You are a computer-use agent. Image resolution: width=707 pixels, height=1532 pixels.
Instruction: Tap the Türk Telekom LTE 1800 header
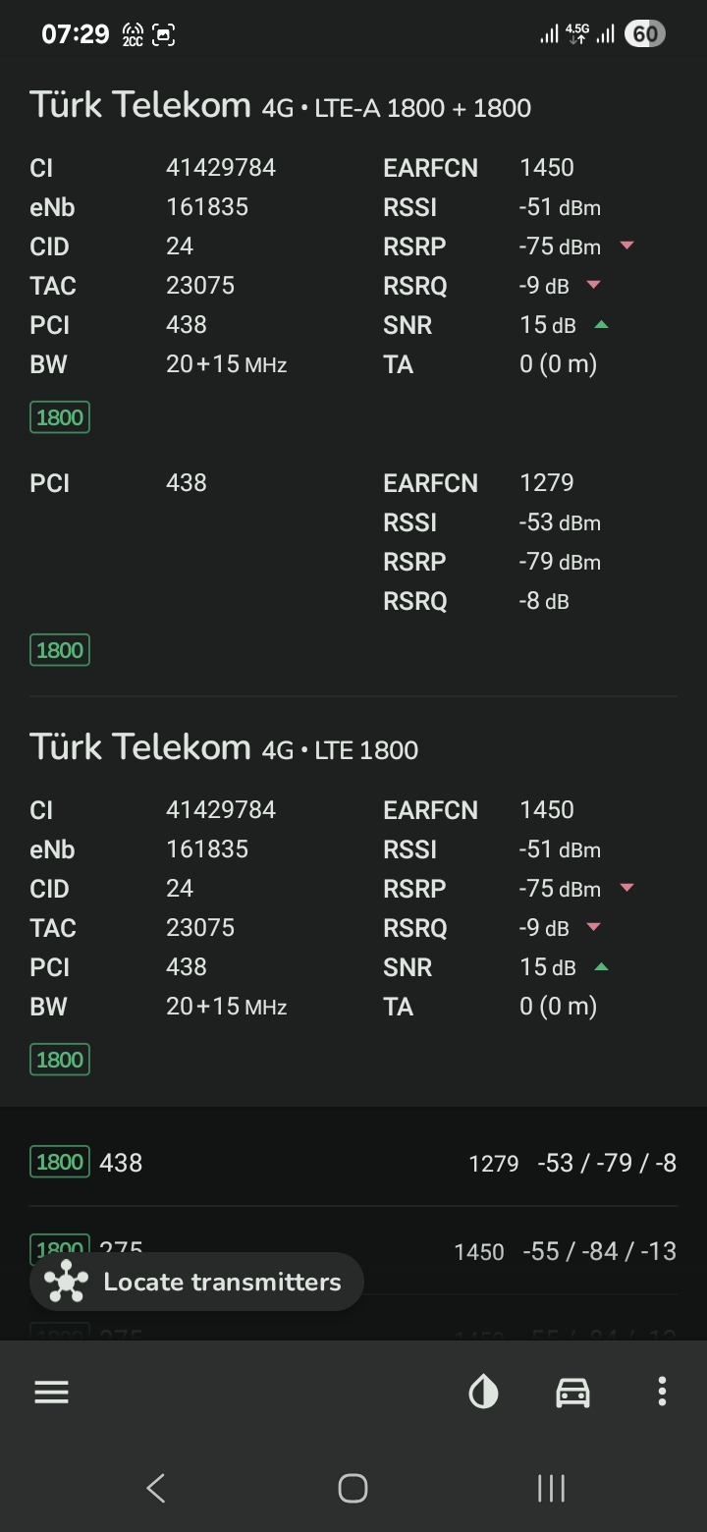(x=224, y=747)
